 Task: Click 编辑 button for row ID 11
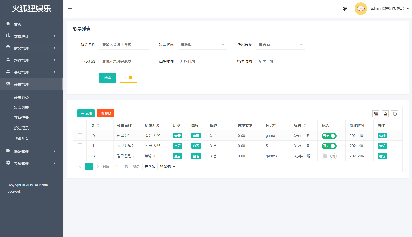[382, 146]
